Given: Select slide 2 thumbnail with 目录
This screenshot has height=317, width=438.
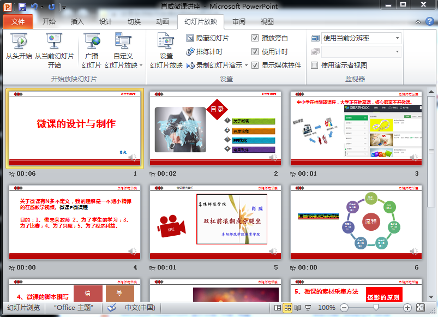Looking at the screenshot, I should (x=215, y=128).
